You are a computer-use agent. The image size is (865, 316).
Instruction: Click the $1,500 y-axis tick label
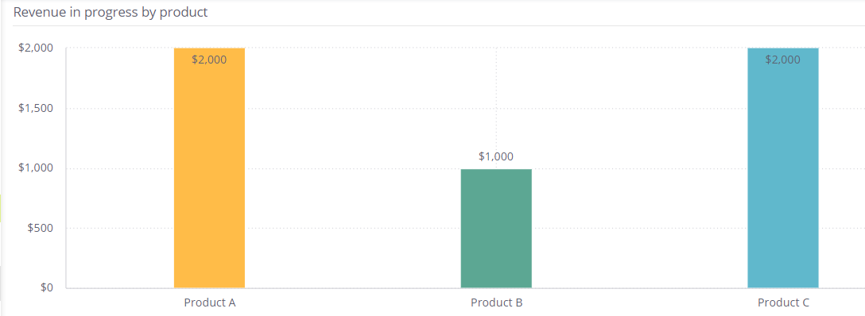(x=36, y=108)
